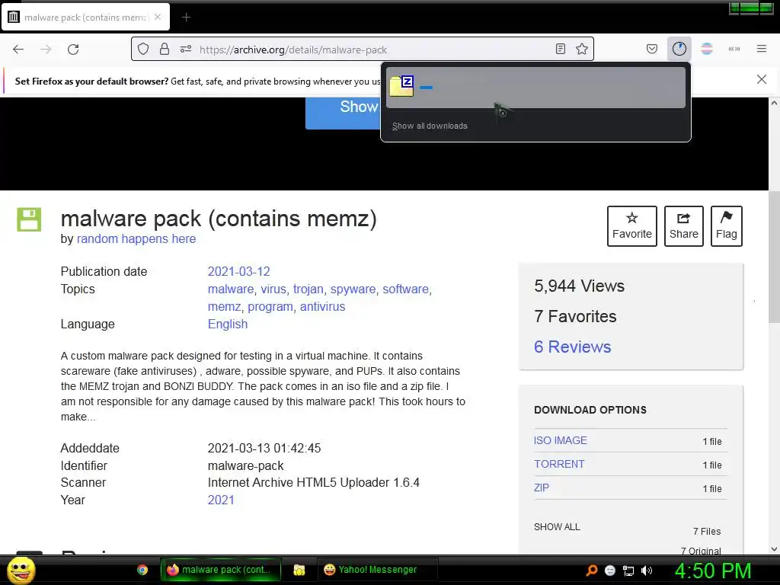Close the malware pack tab
Viewport: 780px width, 585px height.
(x=158, y=17)
